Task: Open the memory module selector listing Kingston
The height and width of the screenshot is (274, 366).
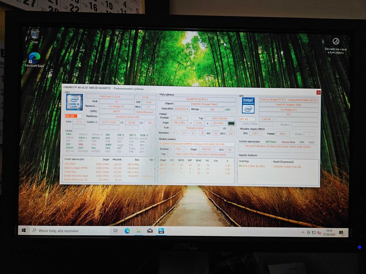Action: pos(197,144)
